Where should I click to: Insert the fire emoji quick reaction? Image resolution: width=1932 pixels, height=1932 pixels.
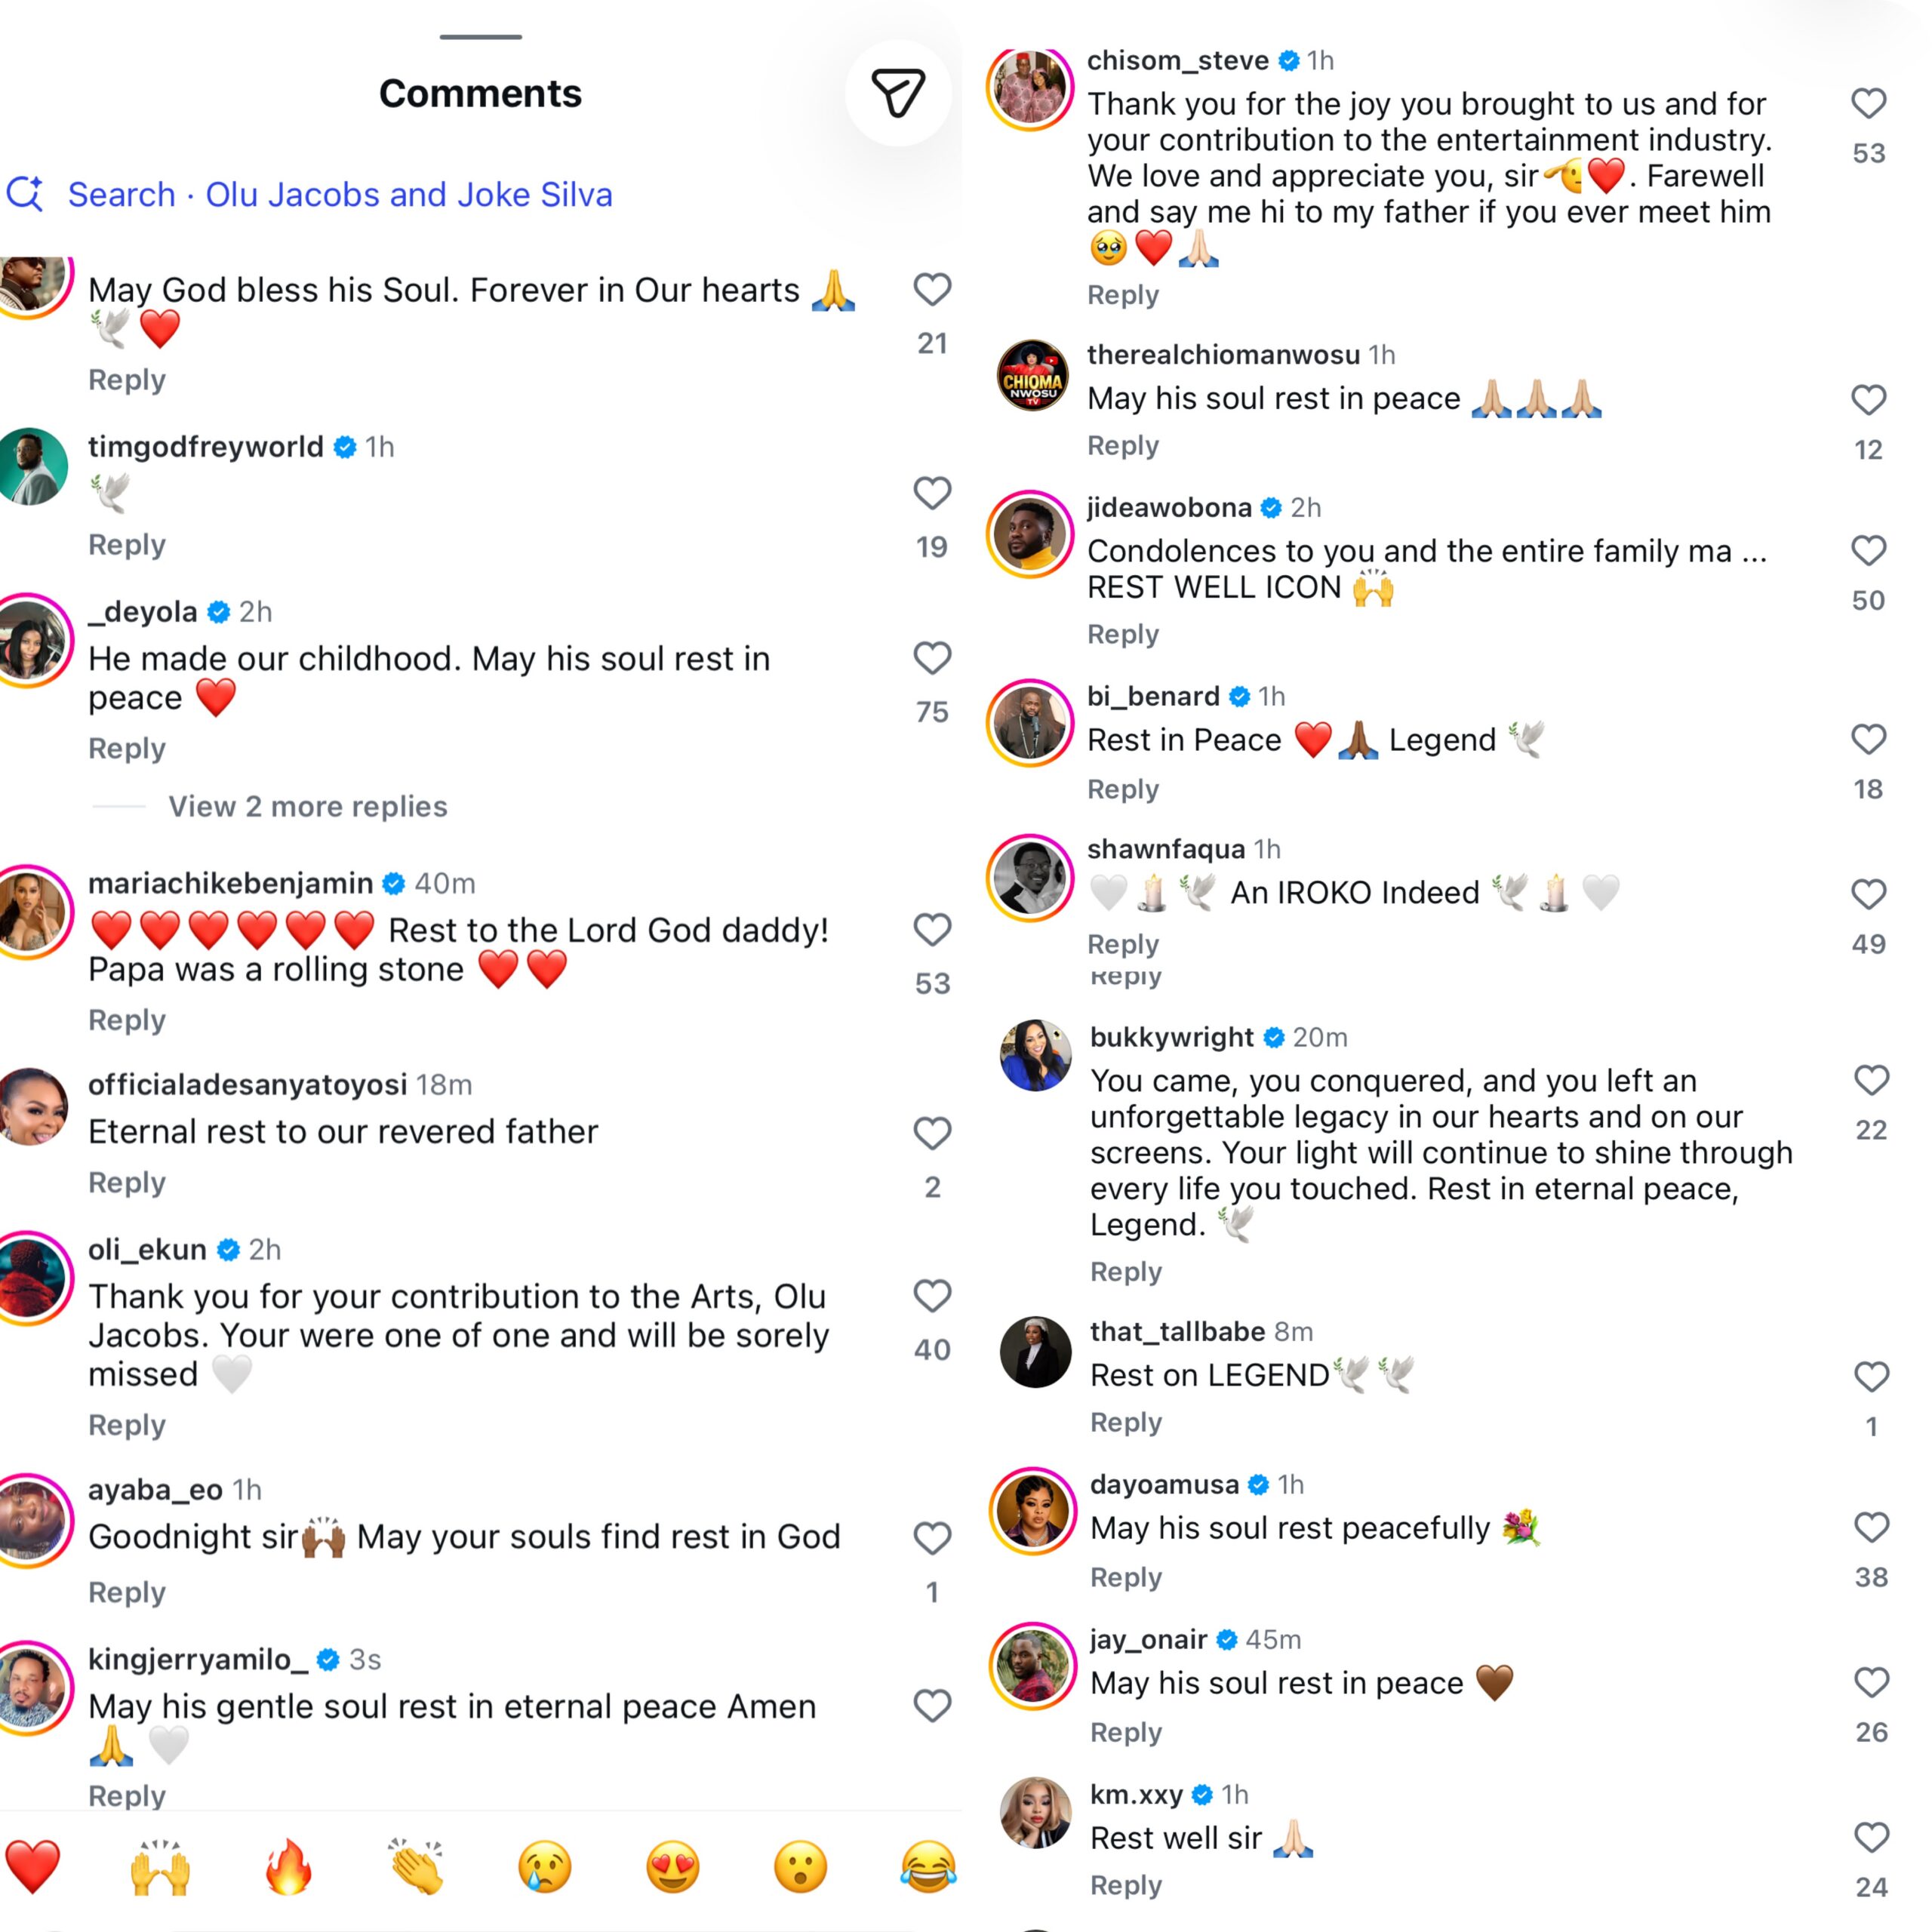288,1866
